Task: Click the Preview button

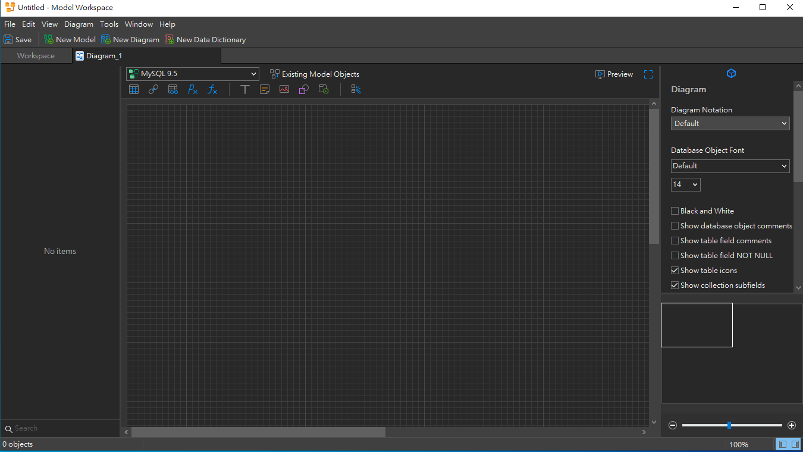Action: pos(614,74)
